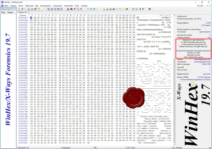The height and width of the screenshot is (149, 212).
Task: Click the black left-pointing triangle icon
Action: point(140,9)
